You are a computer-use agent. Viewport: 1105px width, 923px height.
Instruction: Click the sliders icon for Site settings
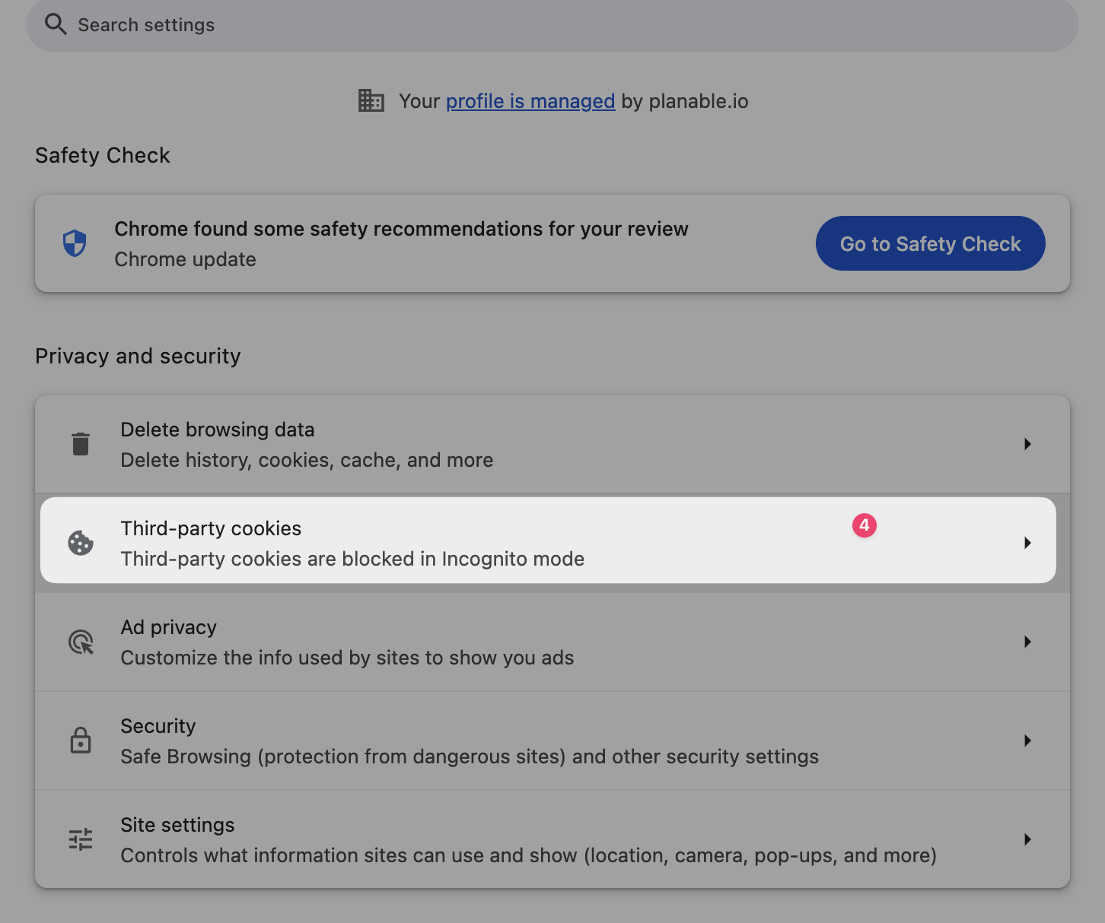point(81,839)
